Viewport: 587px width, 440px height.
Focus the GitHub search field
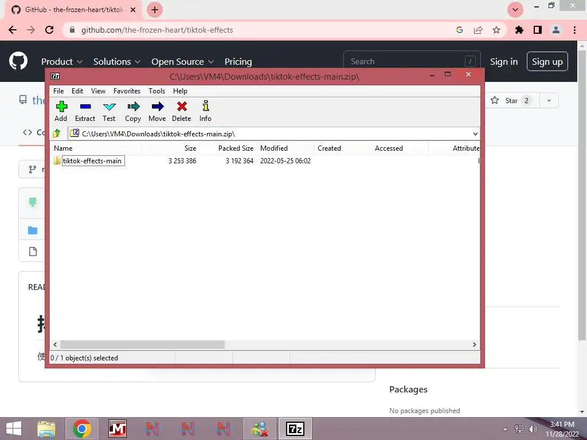(412, 61)
